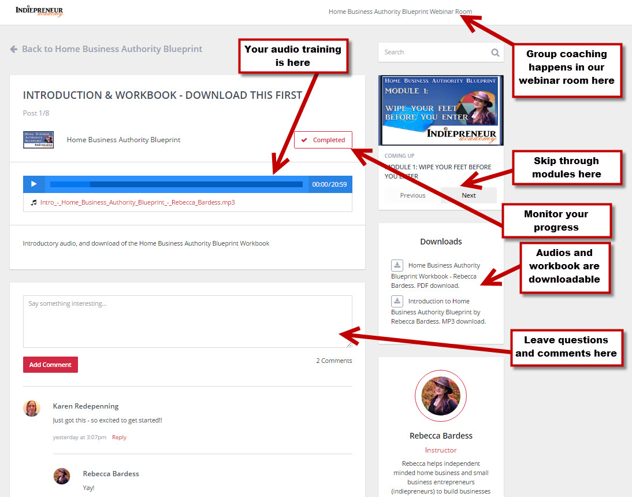
Task: Open the Module 1 Wipe Your Feet thumbnail
Action: click(x=441, y=110)
